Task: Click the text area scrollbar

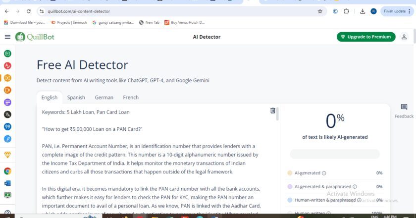Action: [277, 114]
